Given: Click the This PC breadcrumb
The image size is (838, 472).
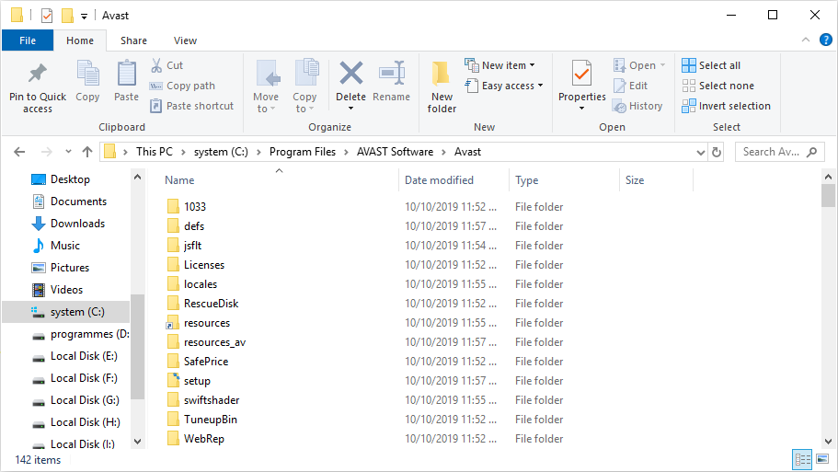Looking at the screenshot, I should point(155,152).
